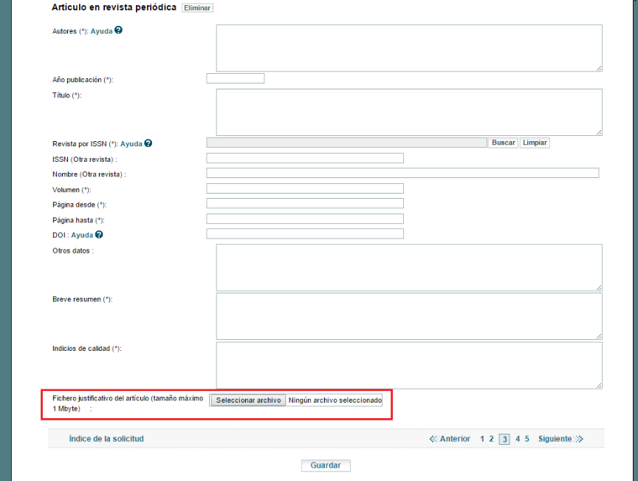Screen dimensions: 638x481
Task: Focus the Volumen input field
Action: tap(305, 188)
